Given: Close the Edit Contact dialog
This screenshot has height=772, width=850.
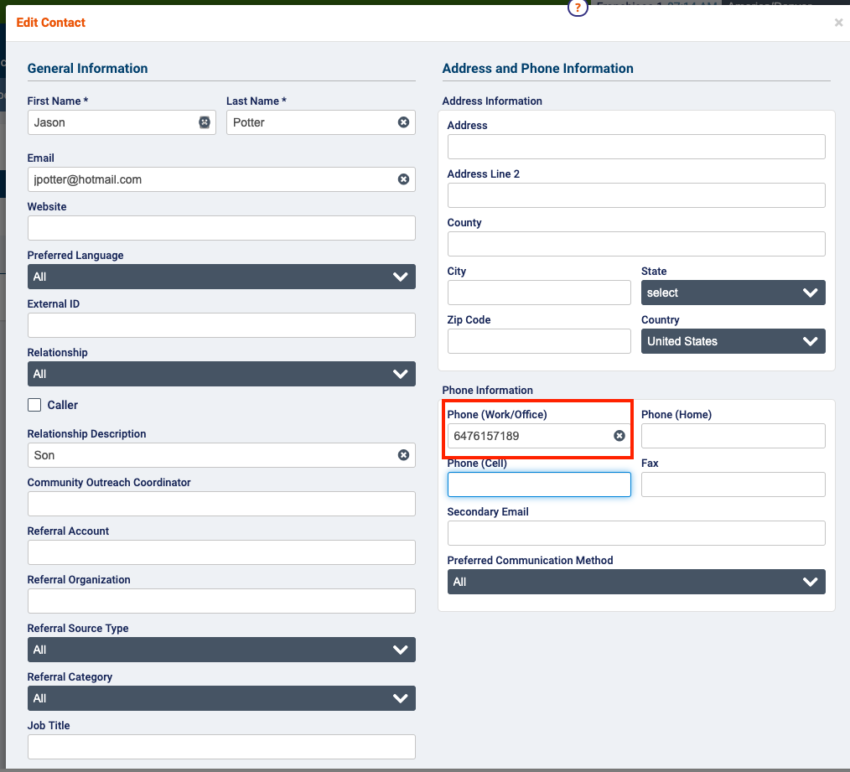Looking at the screenshot, I should click(838, 23).
